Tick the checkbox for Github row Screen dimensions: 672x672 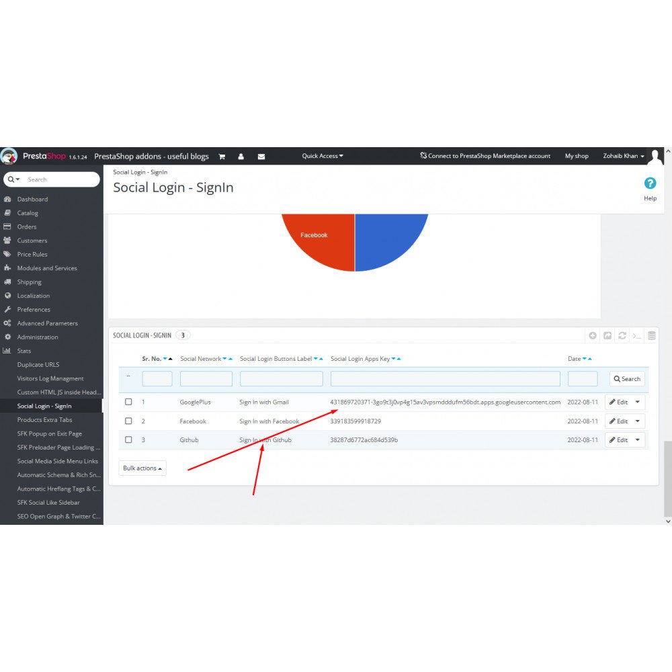[x=128, y=439]
